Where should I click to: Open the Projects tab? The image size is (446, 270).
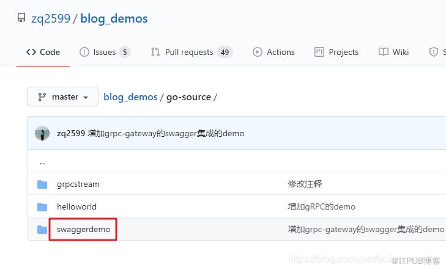(x=336, y=53)
